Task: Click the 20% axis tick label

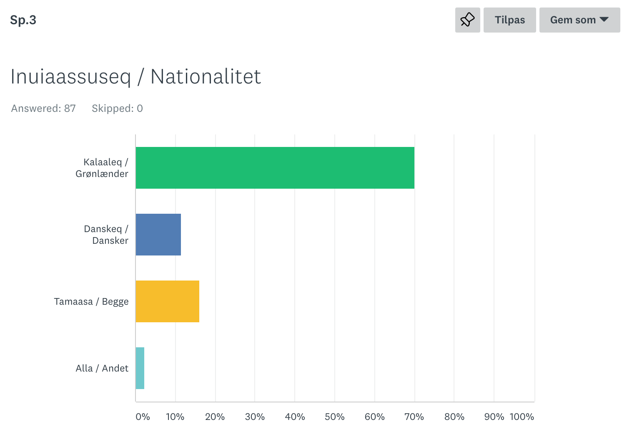Action: point(215,417)
